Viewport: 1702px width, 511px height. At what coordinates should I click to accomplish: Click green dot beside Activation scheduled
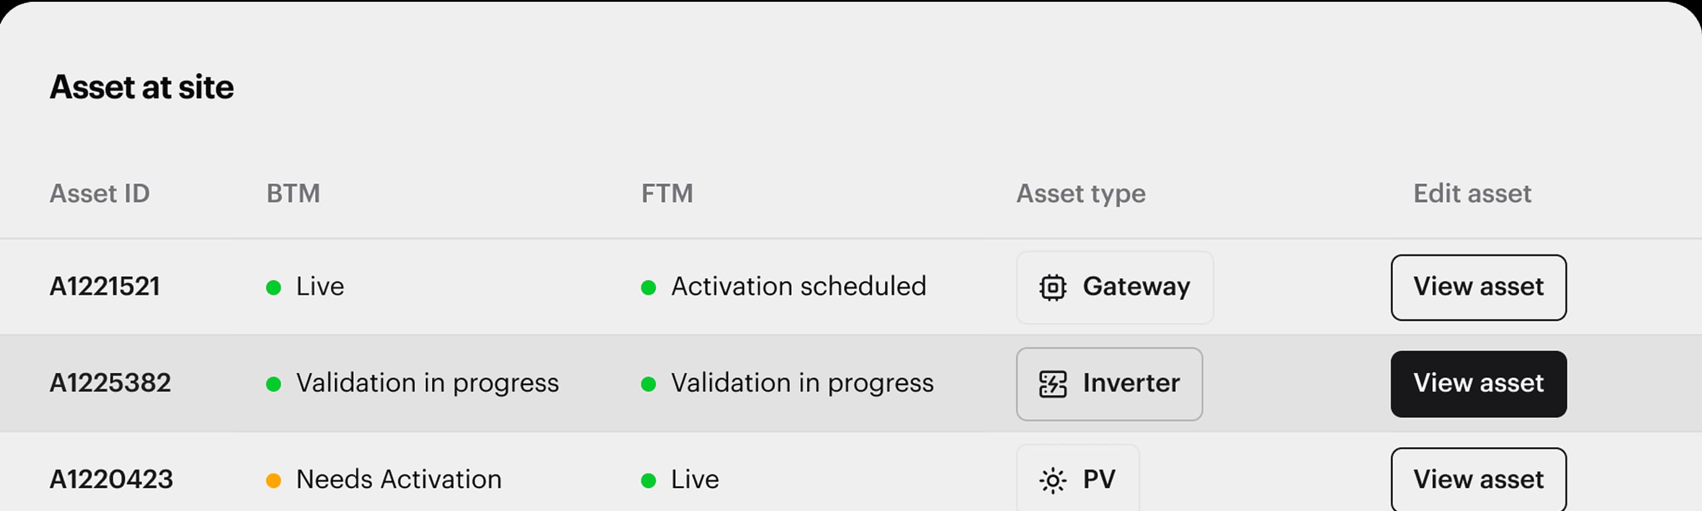click(x=648, y=288)
